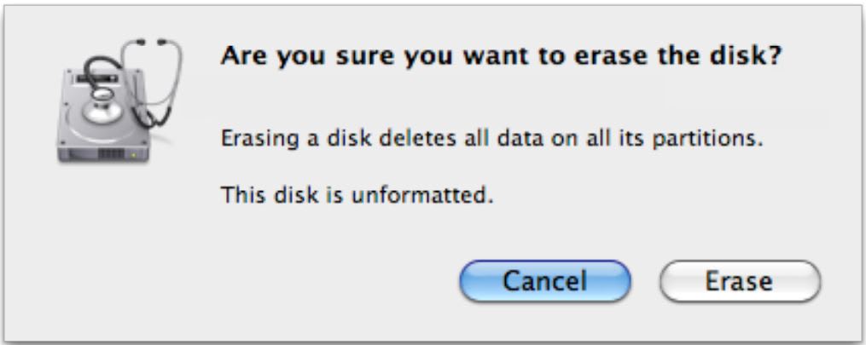
Task: Click the "This disk is unformatted." message
Action: (357, 196)
